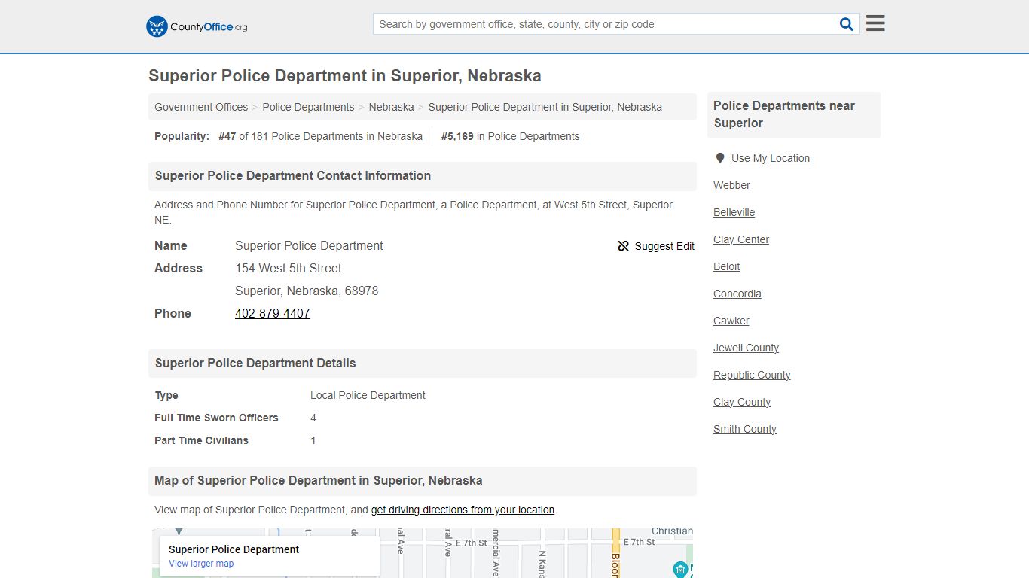Open Webber police departments link
This screenshot has width=1029, height=578.
point(731,185)
